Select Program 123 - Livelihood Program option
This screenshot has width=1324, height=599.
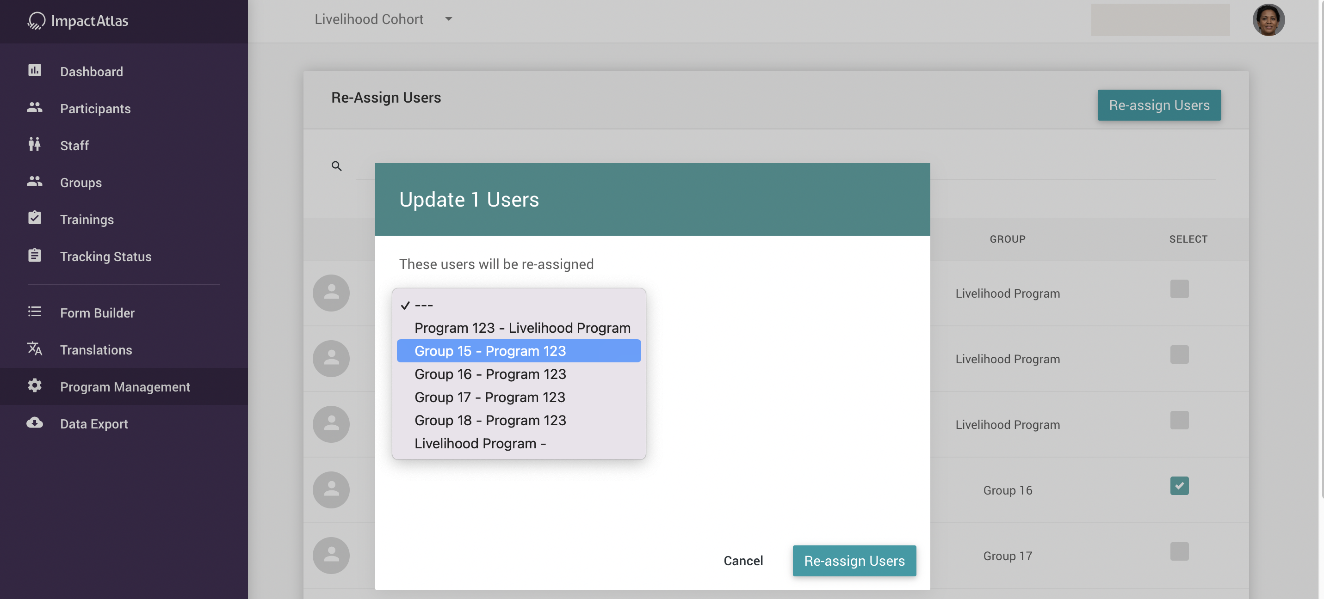coord(522,327)
